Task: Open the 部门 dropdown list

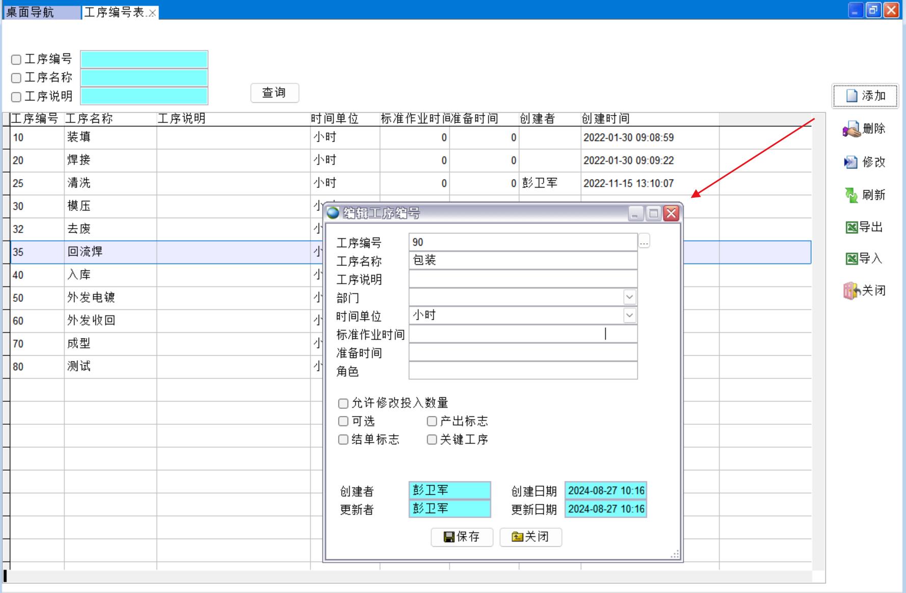Action: pyautogui.click(x=629, y=297)
